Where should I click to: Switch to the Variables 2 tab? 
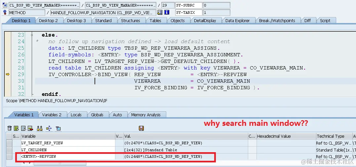click(52, 115)
